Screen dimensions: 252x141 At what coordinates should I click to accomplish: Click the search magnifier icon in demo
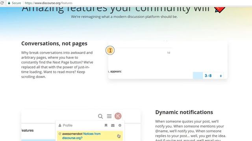[x=100, y=116]
